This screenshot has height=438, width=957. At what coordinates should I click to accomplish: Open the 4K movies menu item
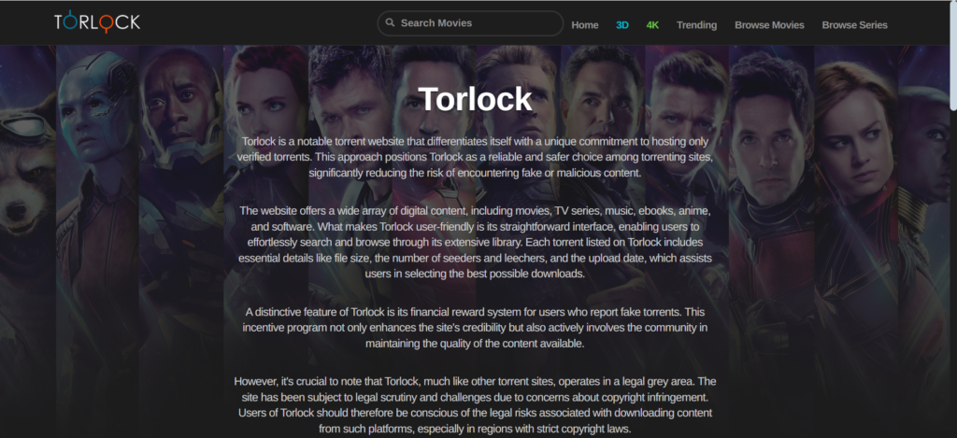pos(652,25)
